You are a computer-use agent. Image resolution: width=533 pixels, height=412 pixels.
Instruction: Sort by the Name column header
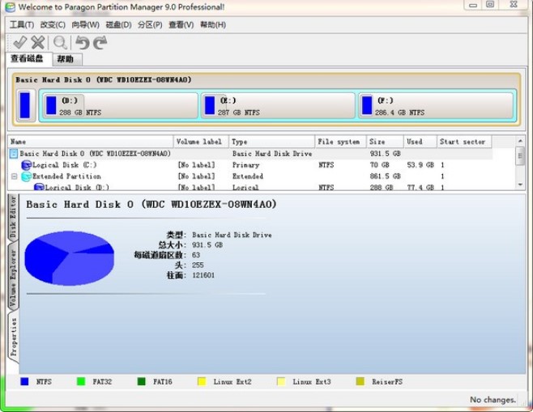[91, 142]
